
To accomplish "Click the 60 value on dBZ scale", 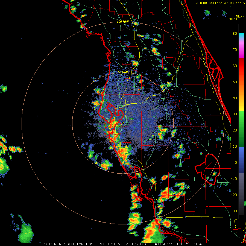I will coord(235,66).
